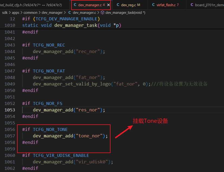
Task: Click TCFG_VIR_UDISK_ENABLE macro on line 1060
Action: (x=61, y=156)
